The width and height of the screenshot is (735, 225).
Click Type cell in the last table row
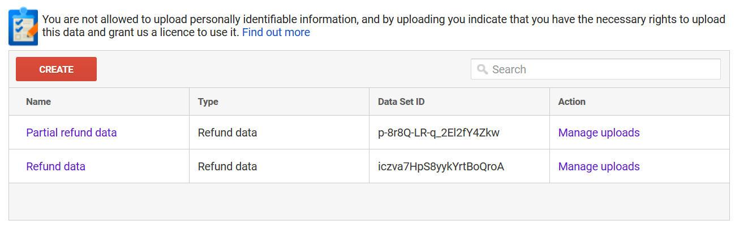tap(227, 166)
